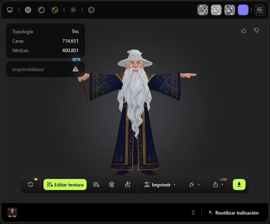Screen dimensions: 270x224
Task: Click Reutilizar indicación link
Action: coord(234,213)
